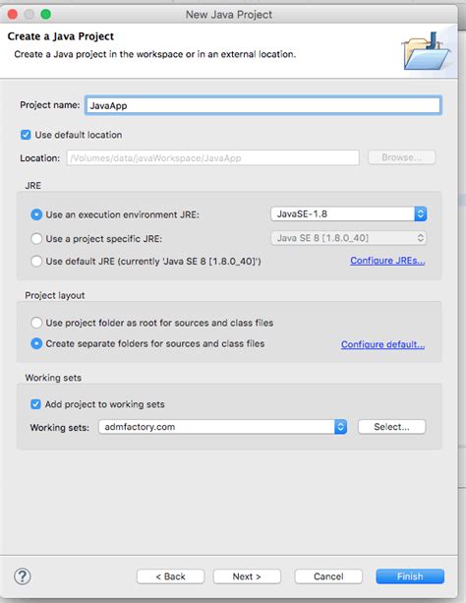This screenshot has height=603, width=466.
Task: Click the Cancel button
Action: pos(328,576)
